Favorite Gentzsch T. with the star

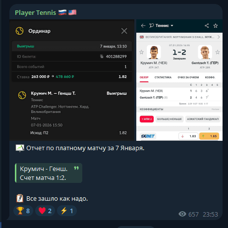click(218, 52)
